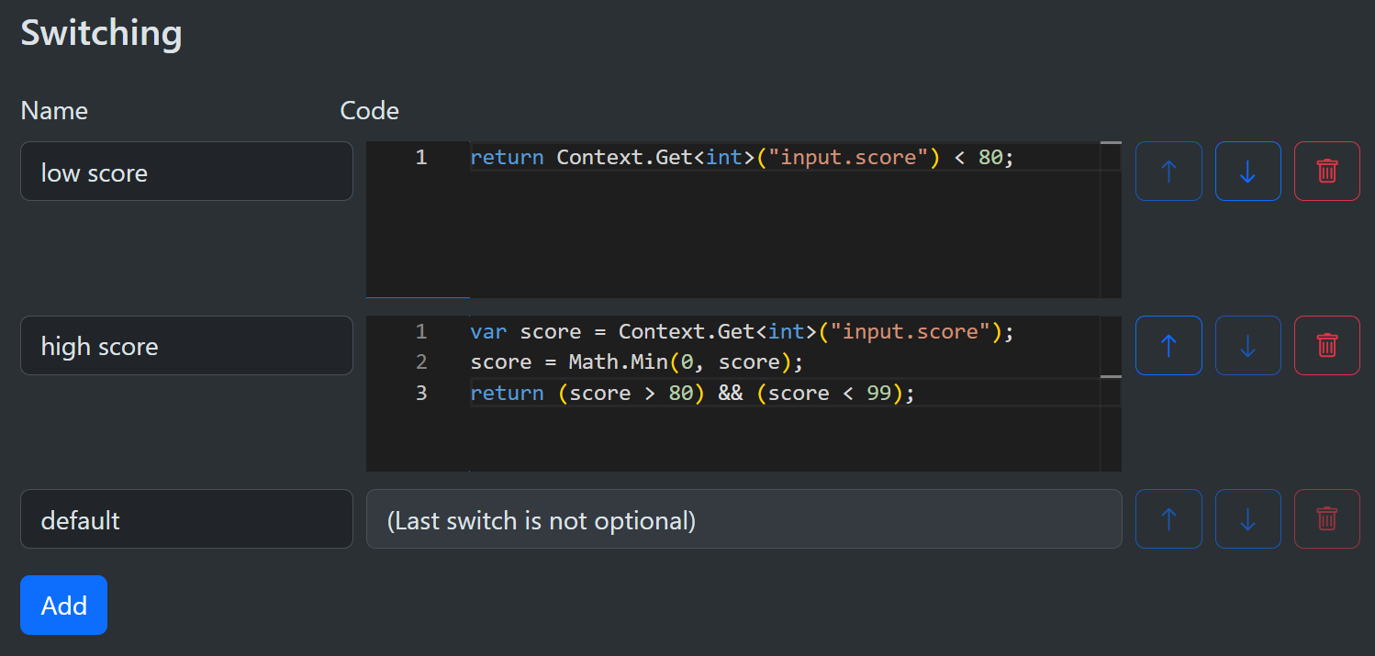This screenshot has width=1375, height=656.
Task: Focus the default name field
Action: [x=186, y=519]
